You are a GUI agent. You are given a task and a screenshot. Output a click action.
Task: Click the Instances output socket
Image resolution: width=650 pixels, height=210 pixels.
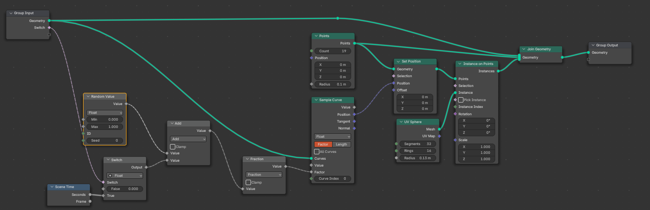click(498, 71)
